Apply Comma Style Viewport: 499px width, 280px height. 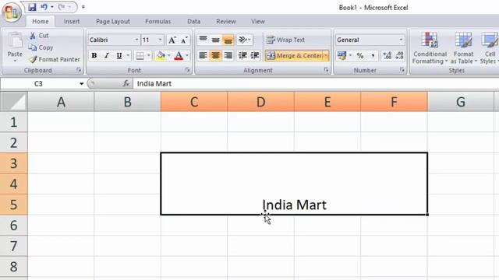click(x=373, y=55)
